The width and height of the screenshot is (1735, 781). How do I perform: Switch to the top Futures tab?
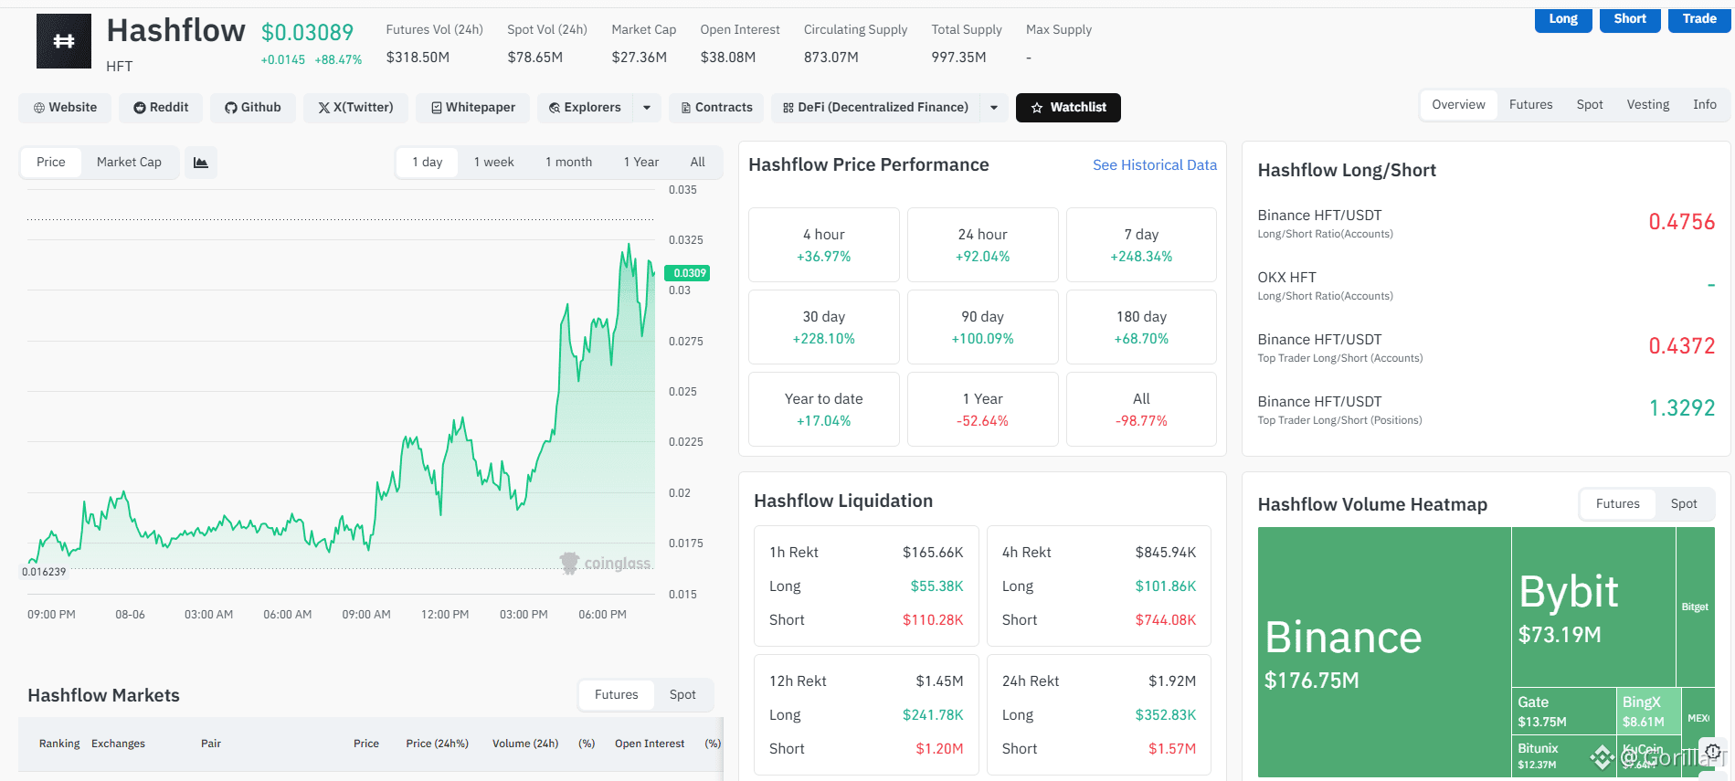coord(1530,105)
